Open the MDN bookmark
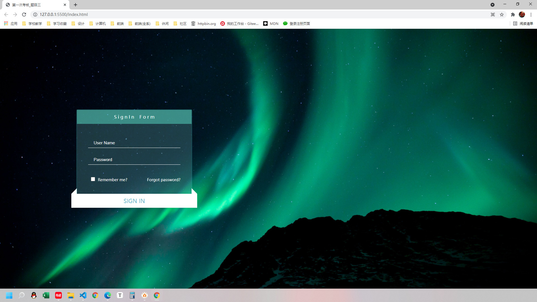 click(x=271, y=23)
